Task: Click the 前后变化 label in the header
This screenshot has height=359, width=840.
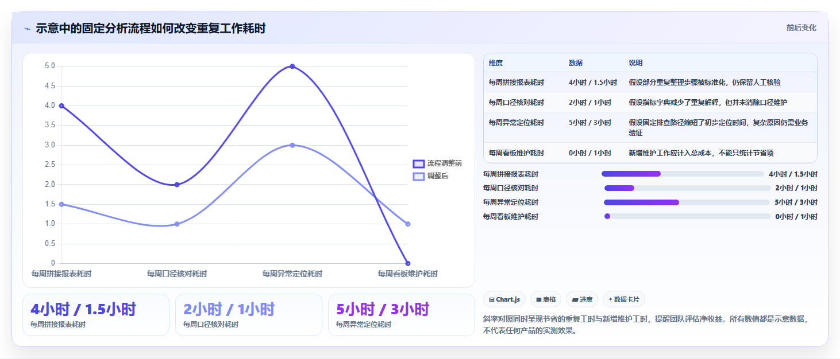Action: click(801, 28)
